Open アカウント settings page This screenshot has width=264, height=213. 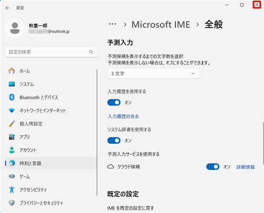pyautogui.click(x=51, y=150)
